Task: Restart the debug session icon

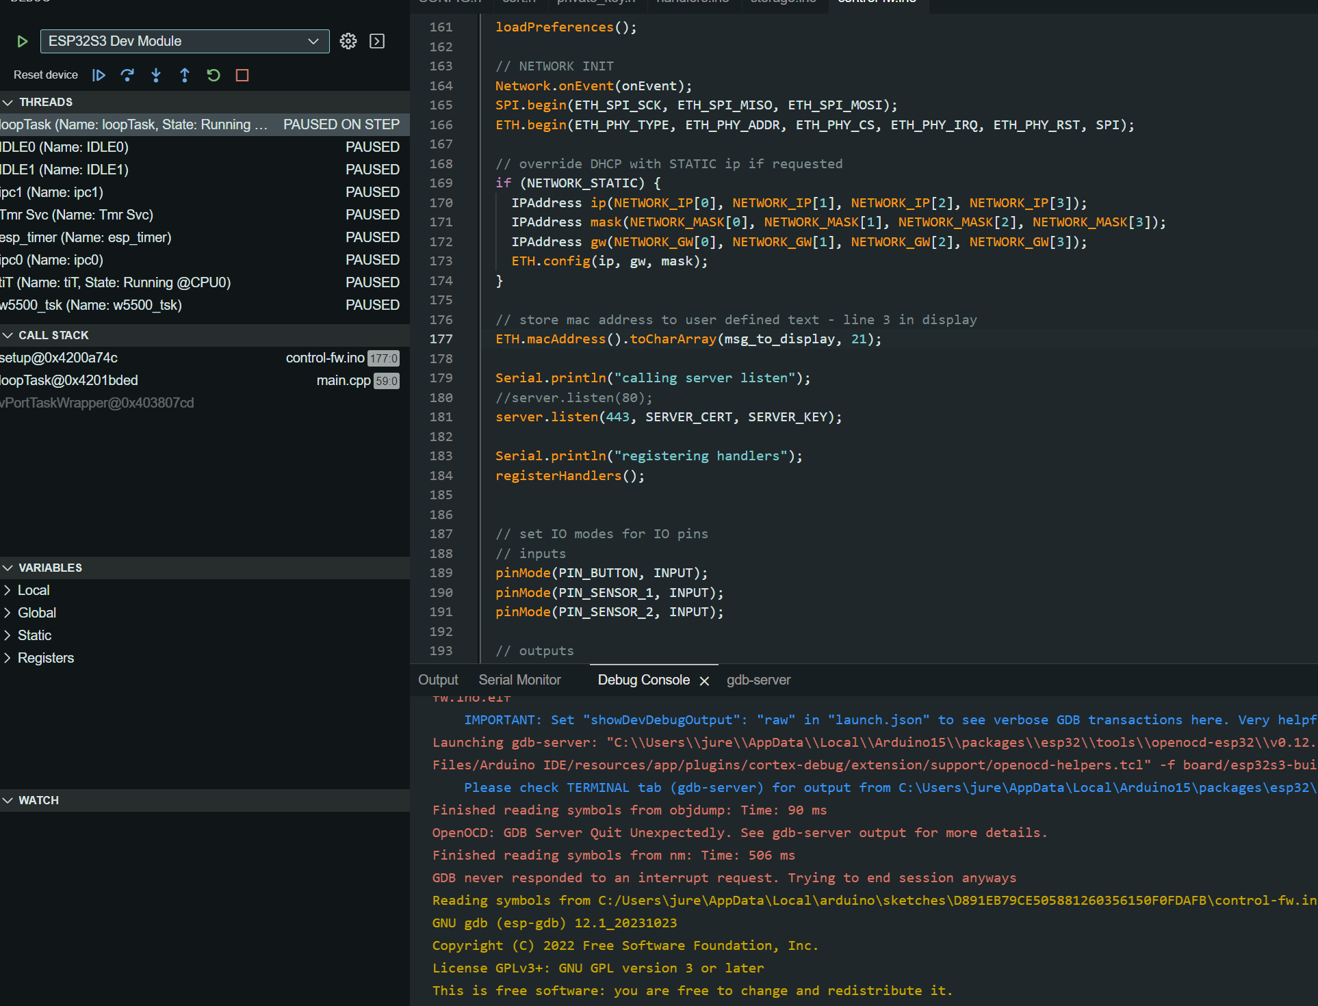Action: tap(213, 75)
